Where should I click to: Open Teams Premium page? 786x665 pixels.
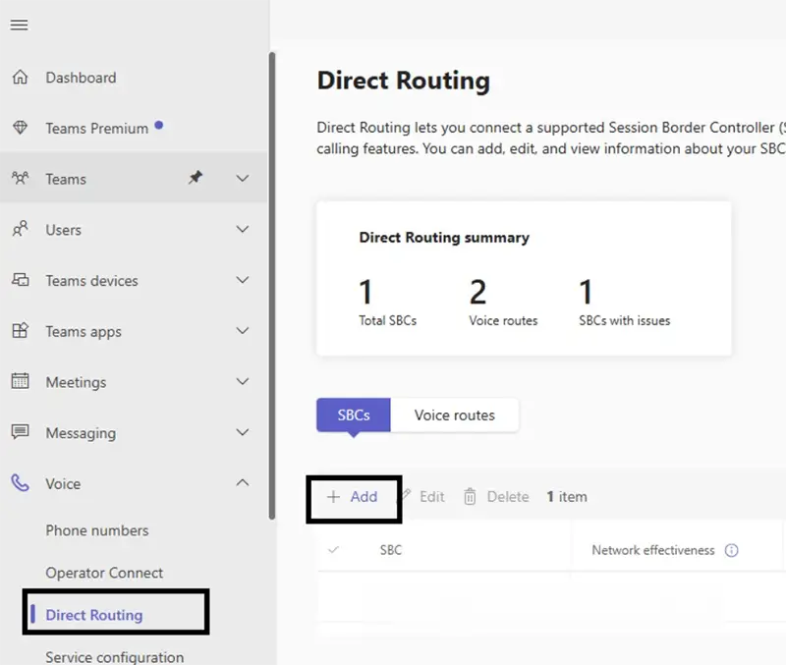click(97, 129)
